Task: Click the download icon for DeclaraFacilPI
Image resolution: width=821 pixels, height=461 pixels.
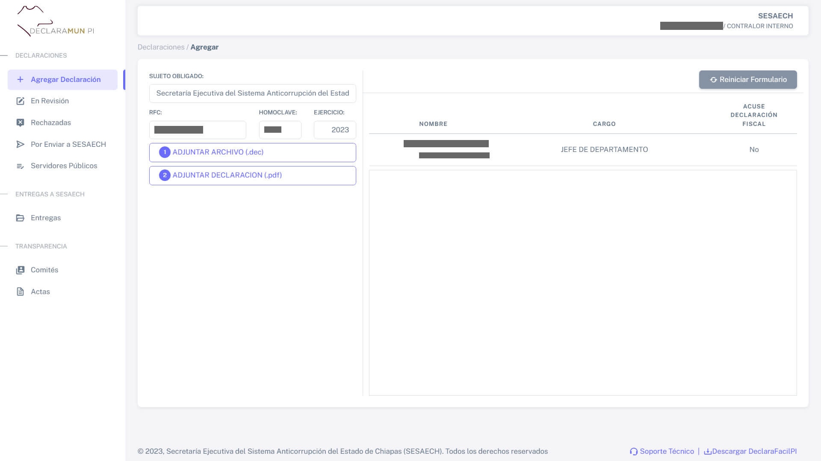Action: [708, 452]
